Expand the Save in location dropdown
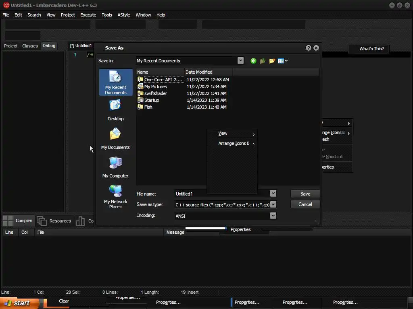The image size is (413, 309). pos(240,61)
